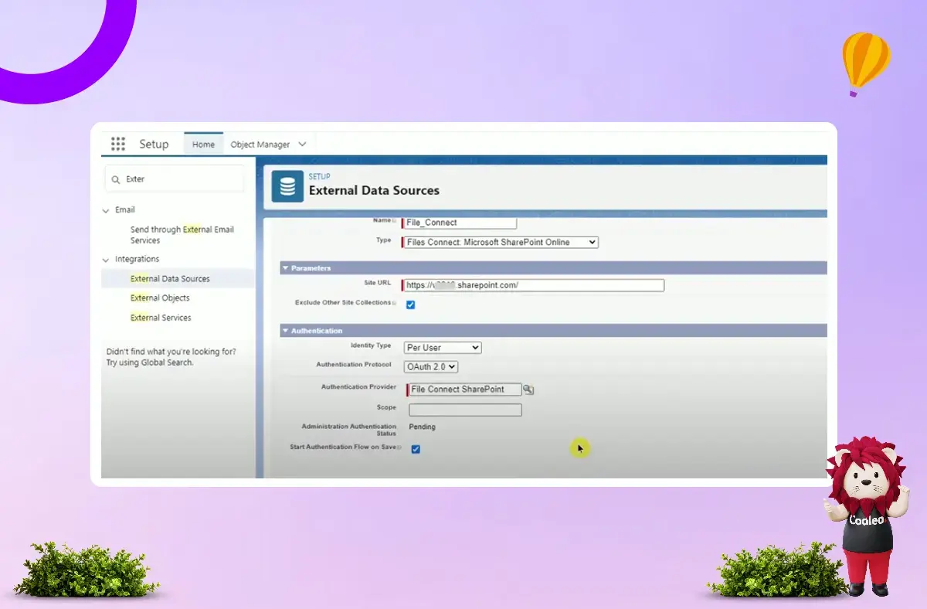This screenshot has height=609, width=927.
Task: Click the External Data Sources database icon
Action: click(287, 186)
